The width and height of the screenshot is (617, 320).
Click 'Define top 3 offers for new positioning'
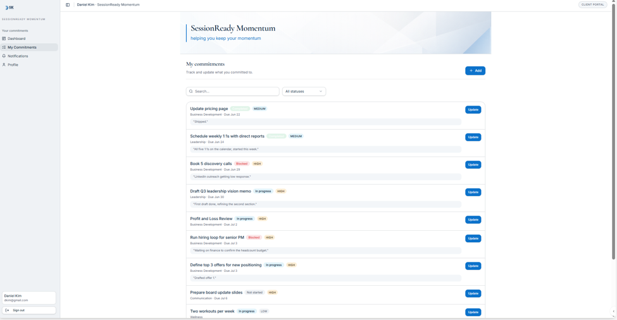tap(226, 265)
